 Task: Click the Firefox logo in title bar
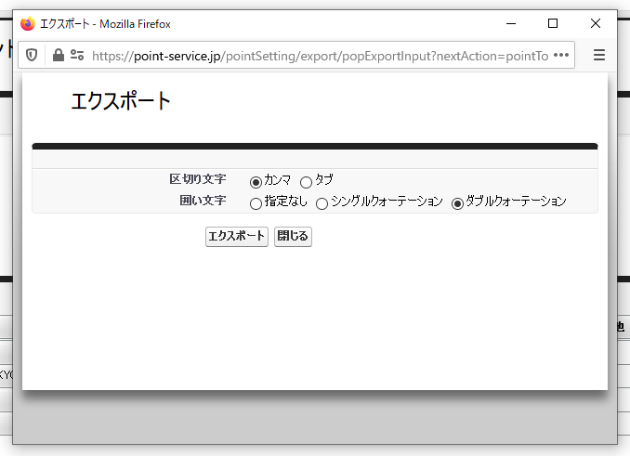click(27, 24)
